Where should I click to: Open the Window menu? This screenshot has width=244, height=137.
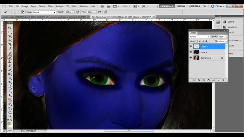tap(83, 6)
